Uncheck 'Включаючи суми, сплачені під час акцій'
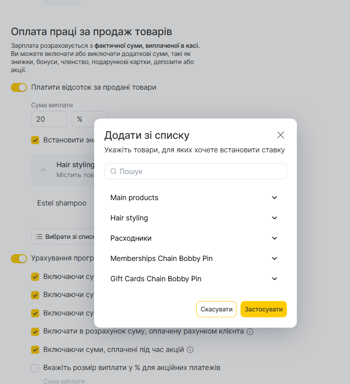Image resolution: width=350 pixels, height=384 pixels. 35,350
